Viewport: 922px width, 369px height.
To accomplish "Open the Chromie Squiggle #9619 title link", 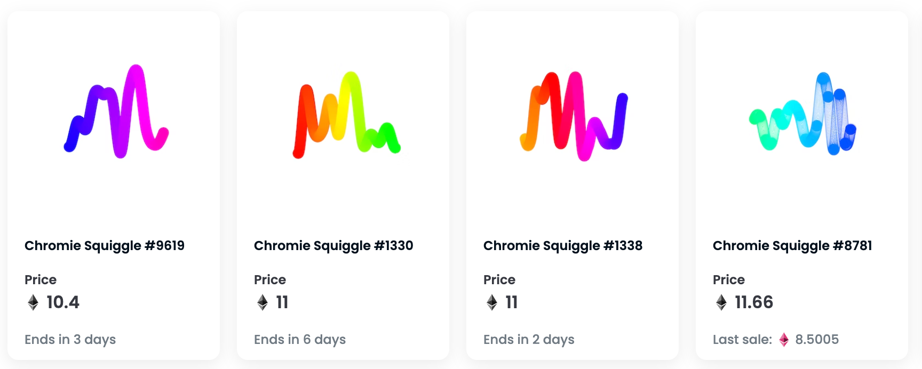I will point(105,246).
